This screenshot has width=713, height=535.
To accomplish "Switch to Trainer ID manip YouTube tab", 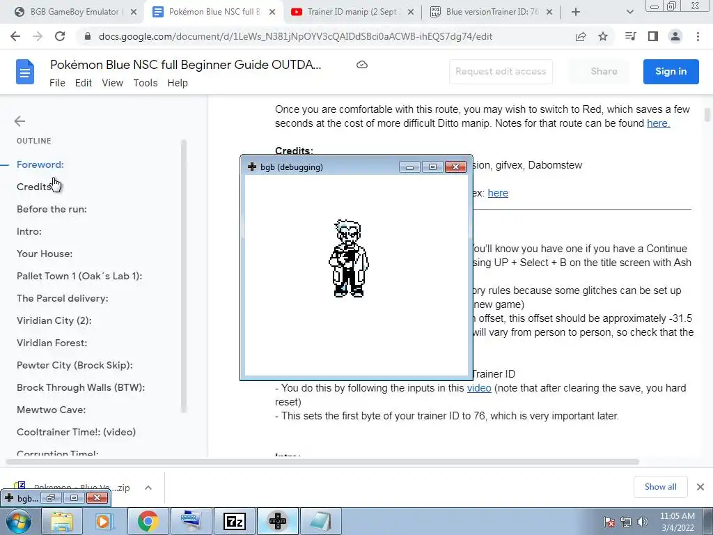I will pyautogui.click(x=352, y=12).
